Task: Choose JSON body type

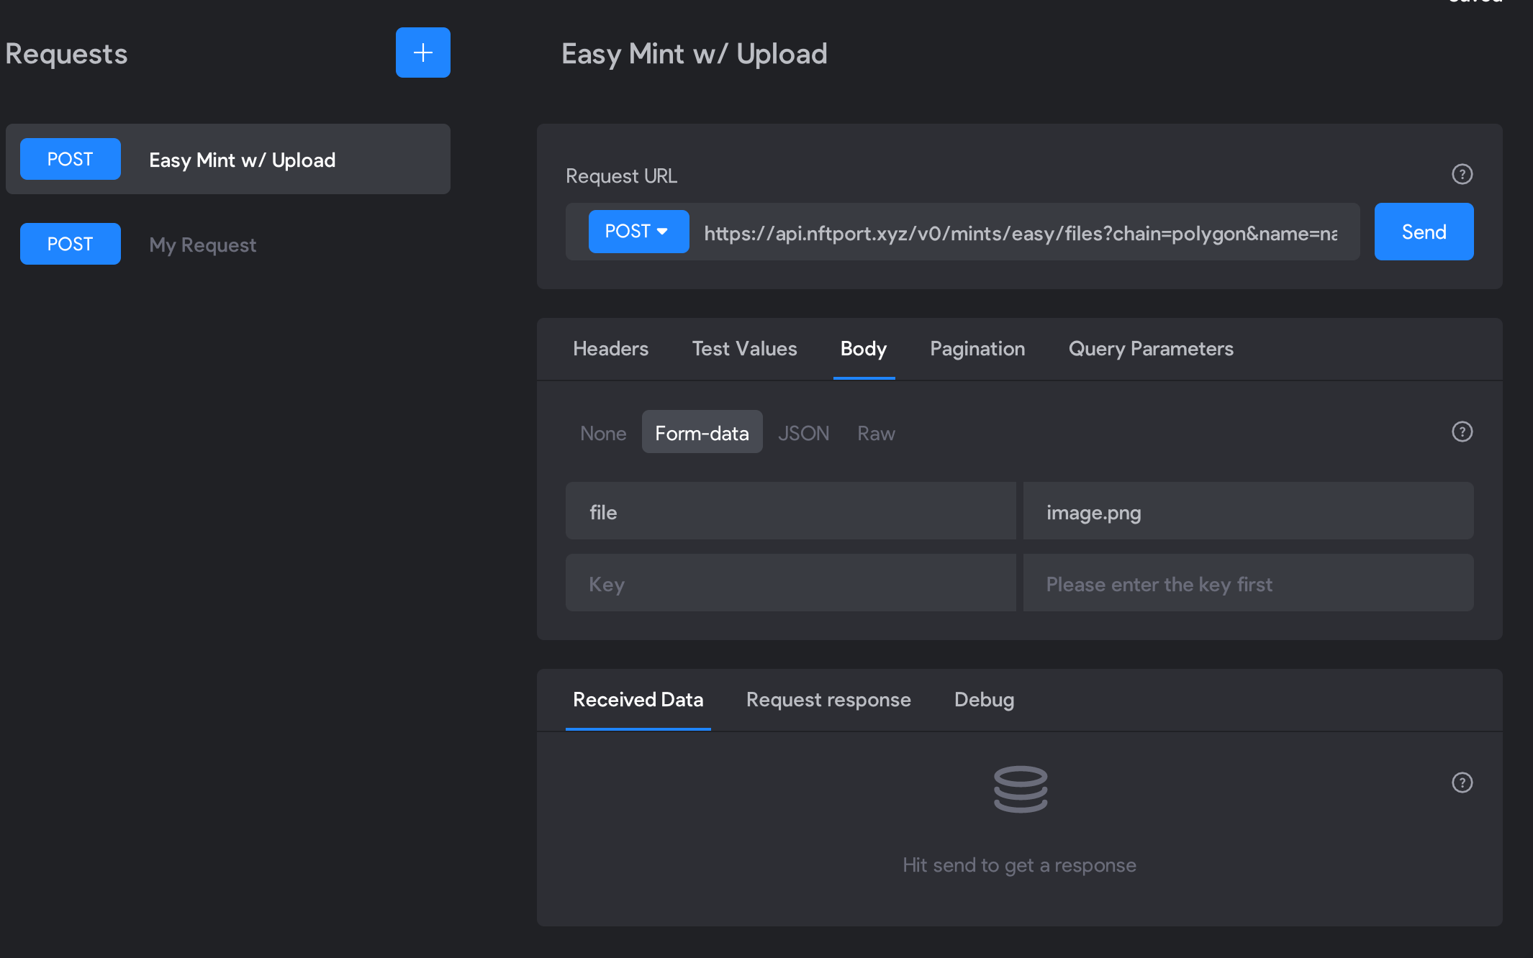Action: (803, 433)
